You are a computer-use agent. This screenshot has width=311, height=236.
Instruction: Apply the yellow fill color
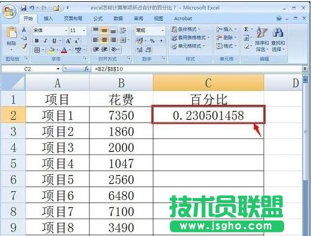pyautogui.click(x=51, y=50)
